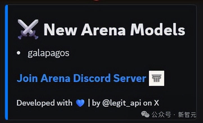Click the WeChat logo watermark
The width and height of the screenshot is (203, 123).
click(x=145, y=114)
